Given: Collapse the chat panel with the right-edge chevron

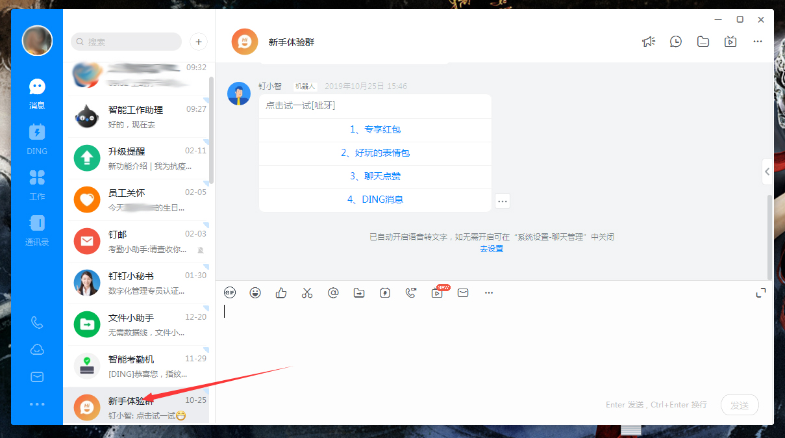Looking at the screenshot, I should pos(767,172).
